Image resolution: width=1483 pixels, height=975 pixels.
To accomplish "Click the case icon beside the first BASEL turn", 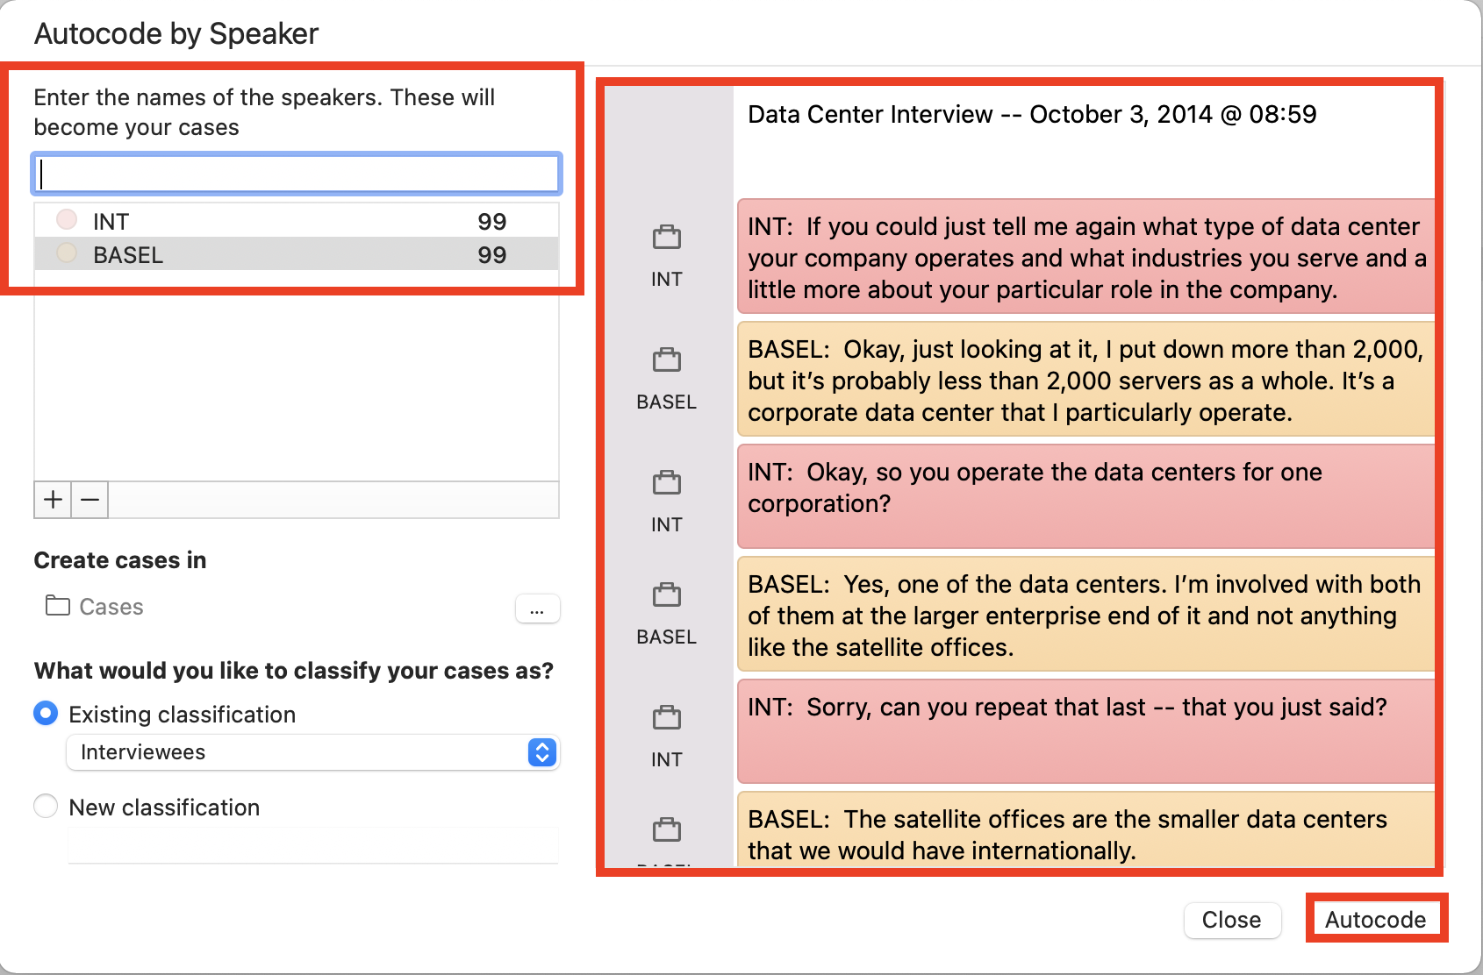I will click(667, 359).
